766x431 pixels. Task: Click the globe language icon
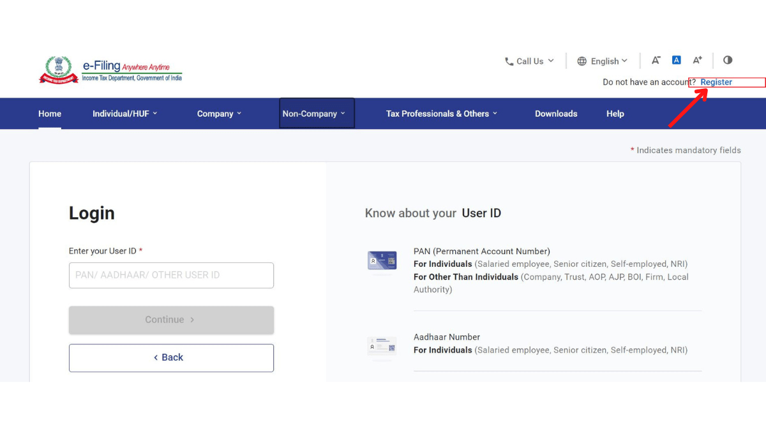[582, 61]
